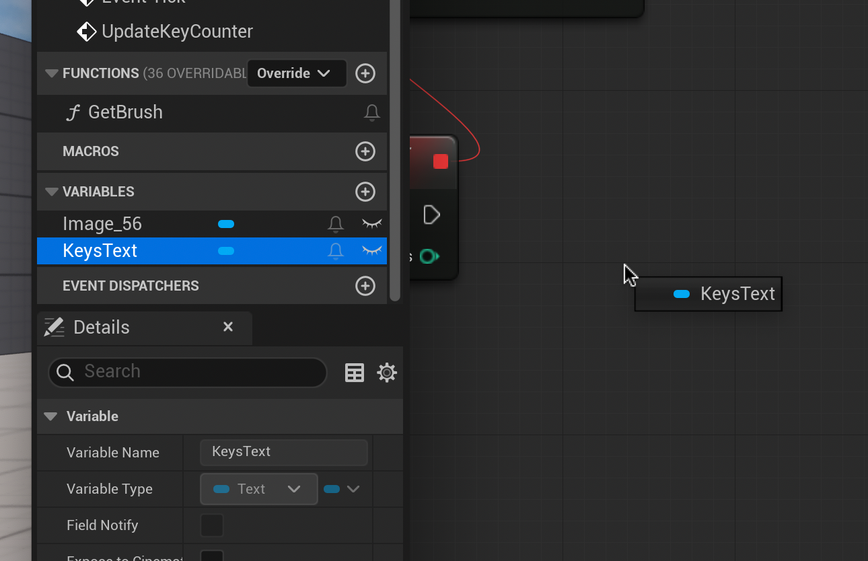Close the Details tab

click(228, 327)
